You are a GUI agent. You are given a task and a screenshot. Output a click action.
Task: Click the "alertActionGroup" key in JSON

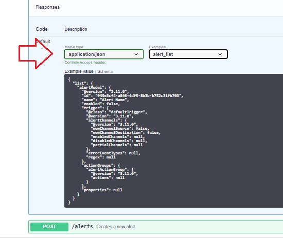point(108,169)
